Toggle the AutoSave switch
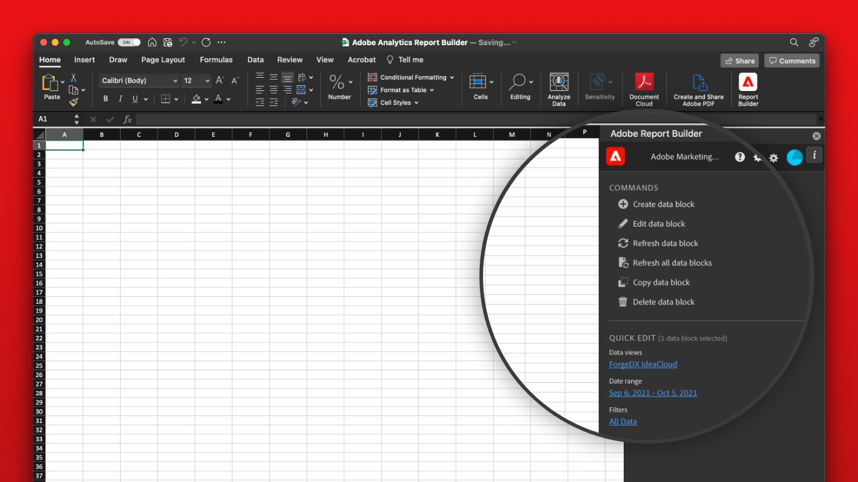 point(129,43)
